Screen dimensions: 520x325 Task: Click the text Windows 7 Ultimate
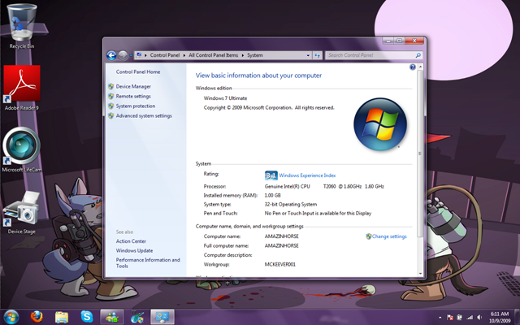click(x=225, y=98)
